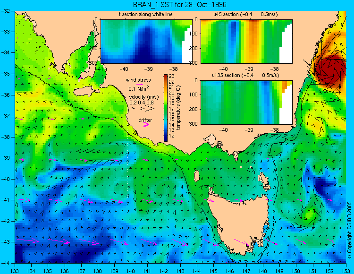Click the temperature colorbar scale

166,108
